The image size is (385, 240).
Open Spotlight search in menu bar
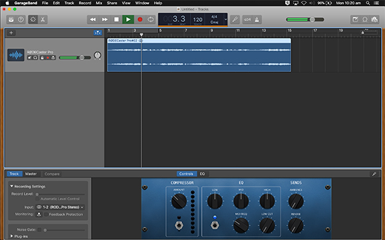(368, 3)
